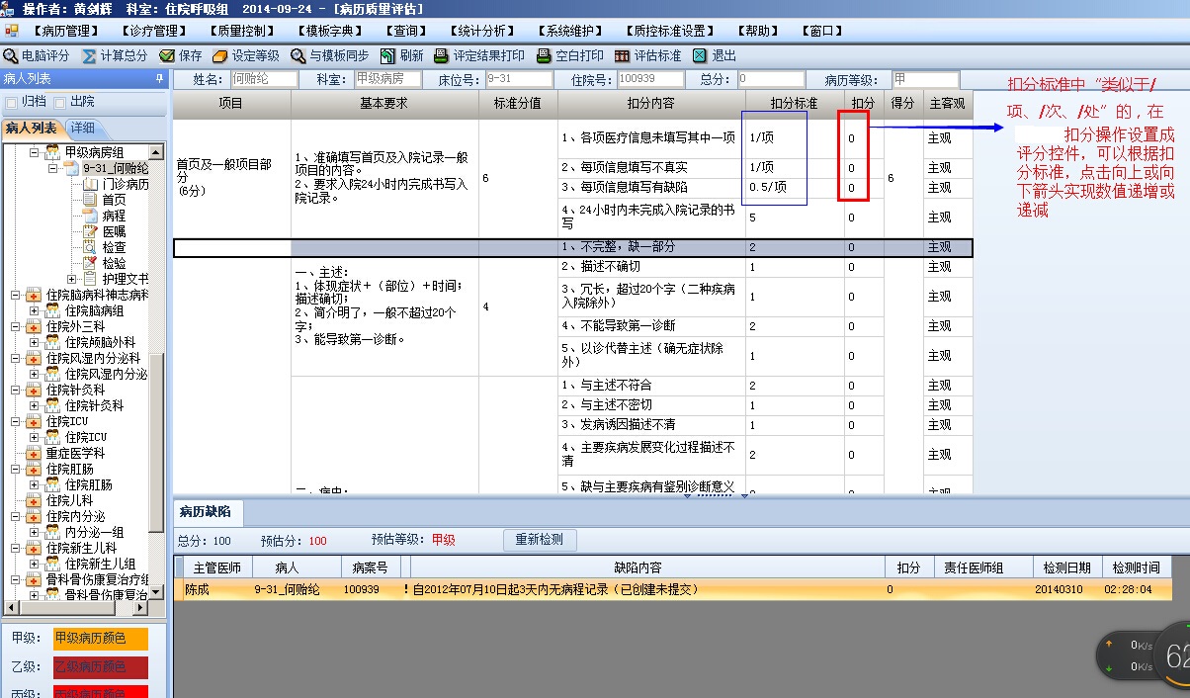1190x698 pixels.
Task: Expand the 内分泌一组 tree node
Action: click(x=33, y=532)
